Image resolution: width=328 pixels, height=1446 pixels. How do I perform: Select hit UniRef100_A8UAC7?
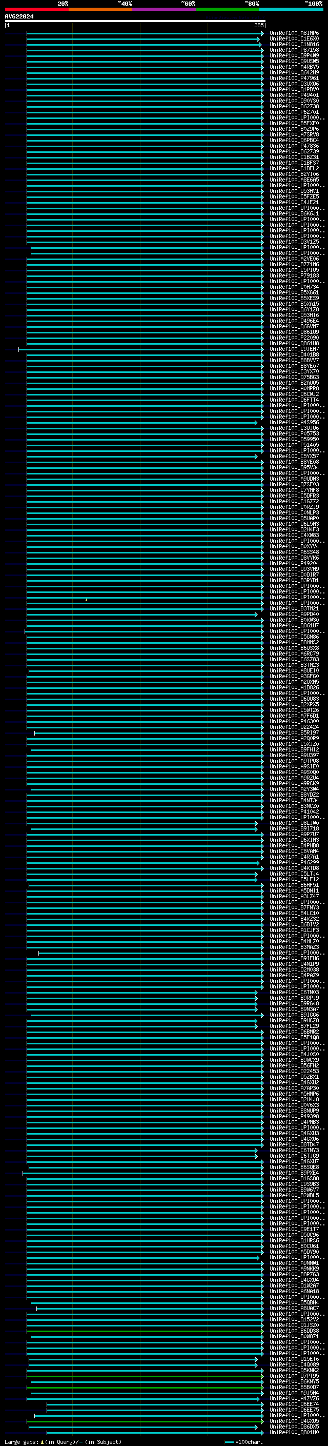(x=294, y=1309)
